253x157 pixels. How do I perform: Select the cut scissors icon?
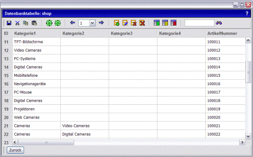18,23
